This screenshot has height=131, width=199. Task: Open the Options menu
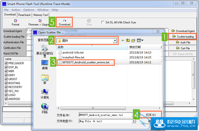point(29,10)
